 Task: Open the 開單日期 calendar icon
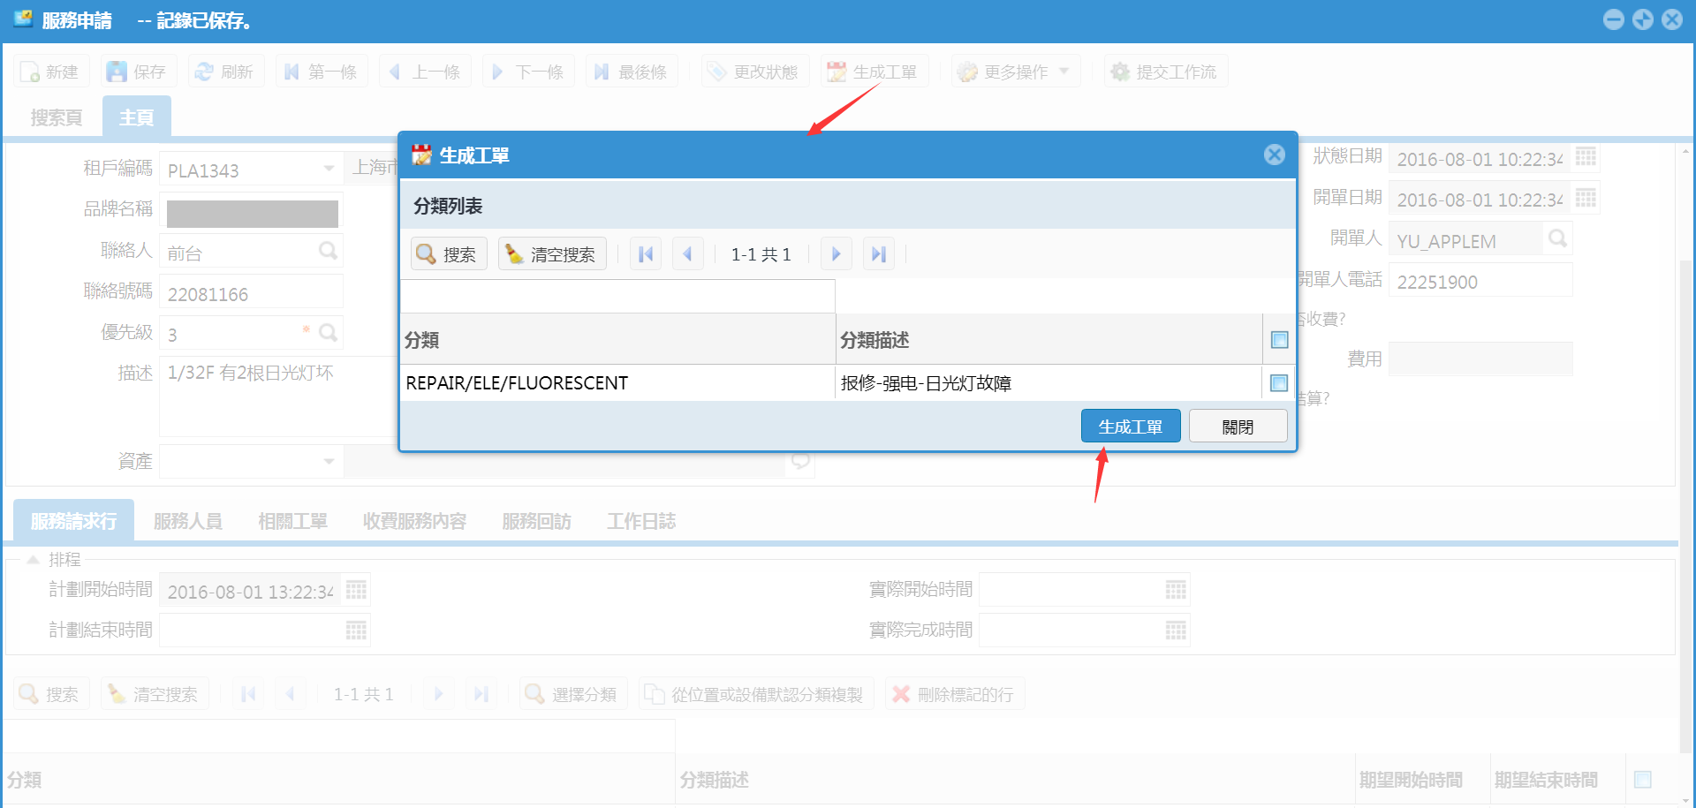click(1586, 198)
